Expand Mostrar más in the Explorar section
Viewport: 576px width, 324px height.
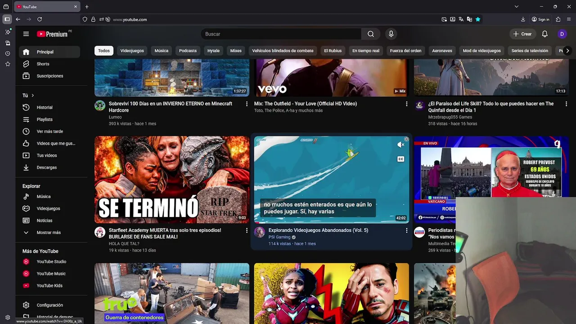(49, 233)
